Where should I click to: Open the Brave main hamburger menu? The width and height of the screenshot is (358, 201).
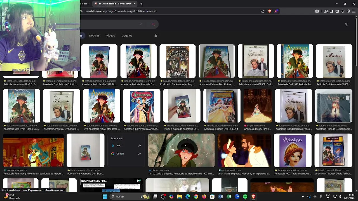coord(354,11)
